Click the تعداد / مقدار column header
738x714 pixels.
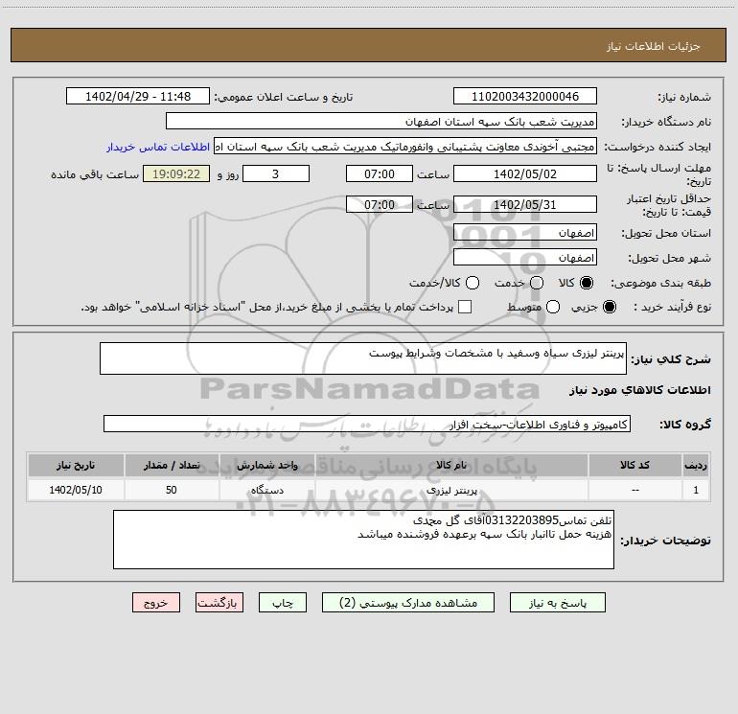tap(172, 465)
